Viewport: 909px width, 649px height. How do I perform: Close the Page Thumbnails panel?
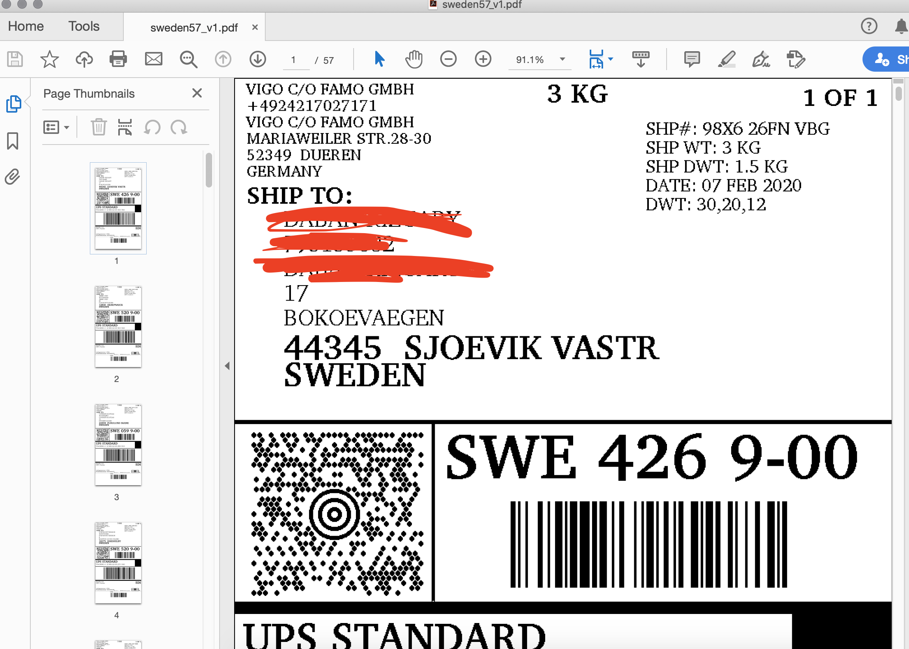tap(197, 93)
